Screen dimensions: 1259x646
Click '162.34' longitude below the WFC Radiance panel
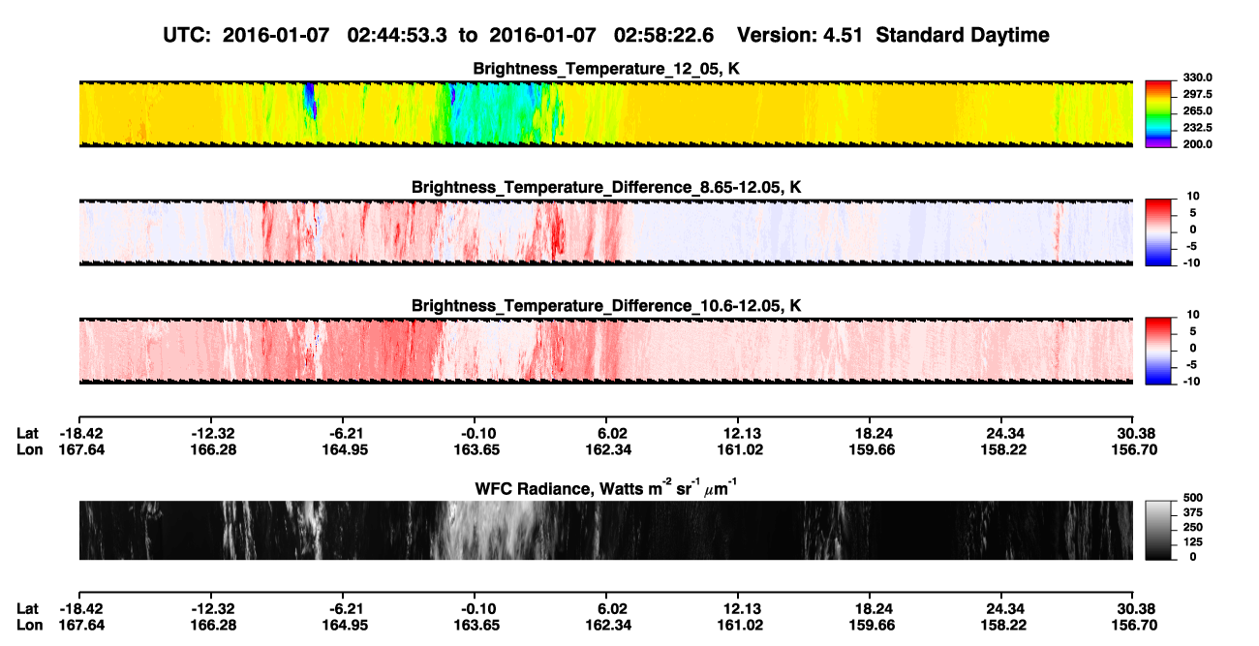tap(608, 624)
